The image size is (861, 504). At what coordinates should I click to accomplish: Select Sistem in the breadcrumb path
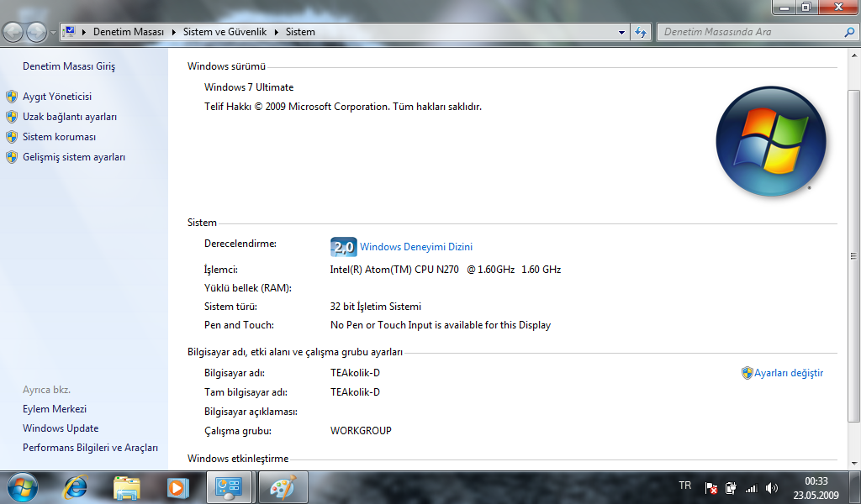pos(300,32)
